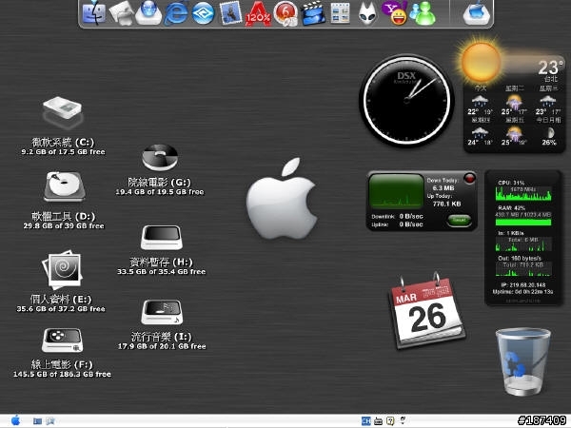Launch Alcohol 120% from the dock
Viewport: 571px width, 428px height.
(258, 14)
